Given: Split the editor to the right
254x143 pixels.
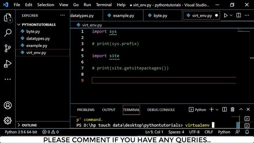Looking at the screenshot, I should point(239,15).
